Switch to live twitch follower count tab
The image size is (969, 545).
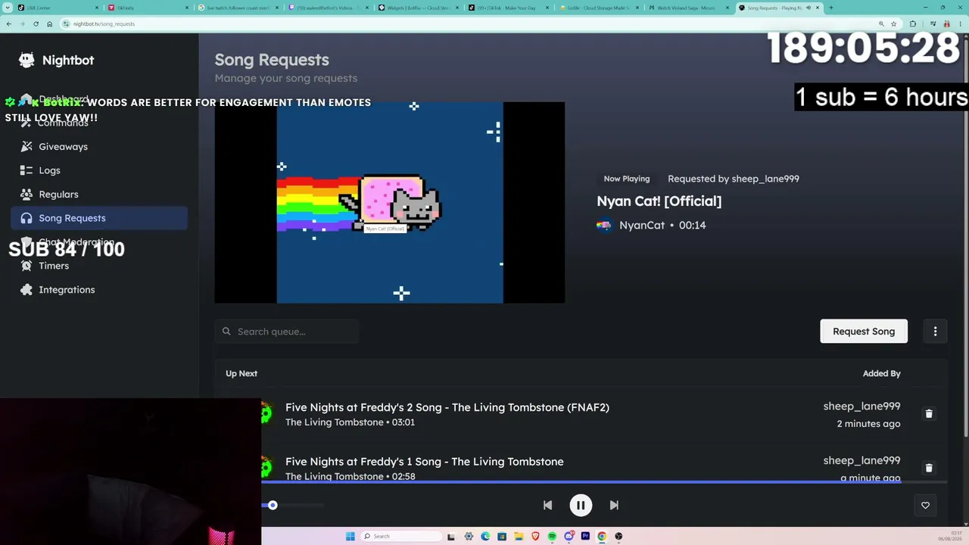(238, 8)
